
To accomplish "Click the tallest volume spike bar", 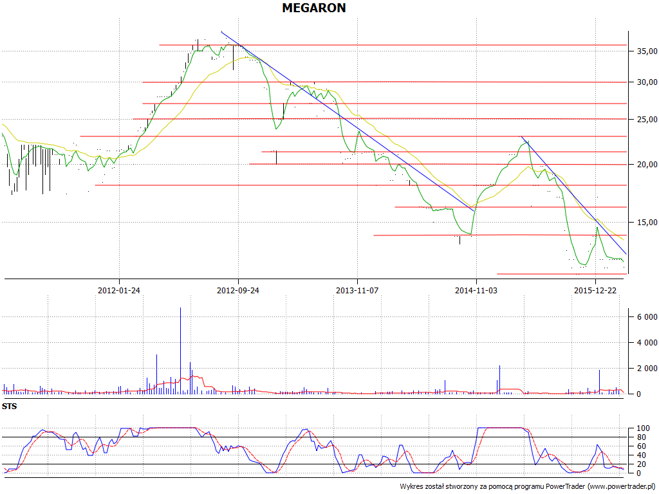I will click(180, 351).
